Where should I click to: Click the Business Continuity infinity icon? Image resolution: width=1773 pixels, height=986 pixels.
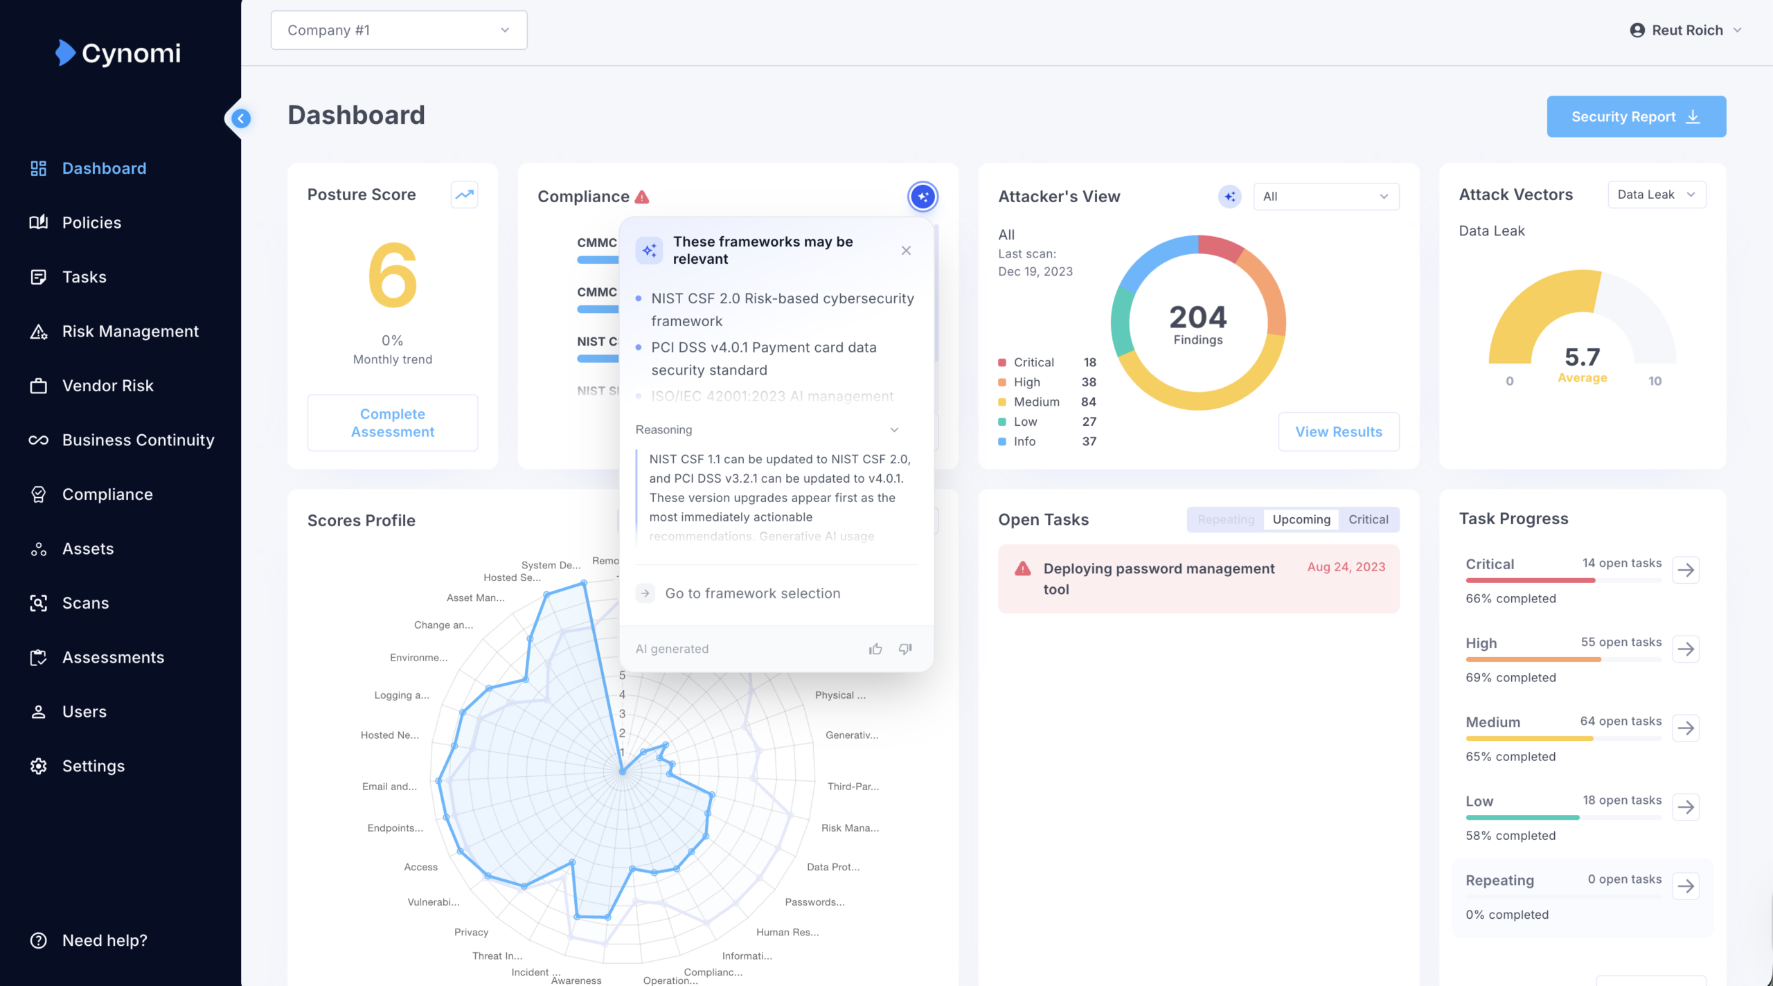click(x=39, y=440)
